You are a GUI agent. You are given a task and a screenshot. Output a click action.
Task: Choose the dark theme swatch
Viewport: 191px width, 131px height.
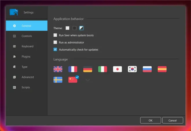[74, 28]
